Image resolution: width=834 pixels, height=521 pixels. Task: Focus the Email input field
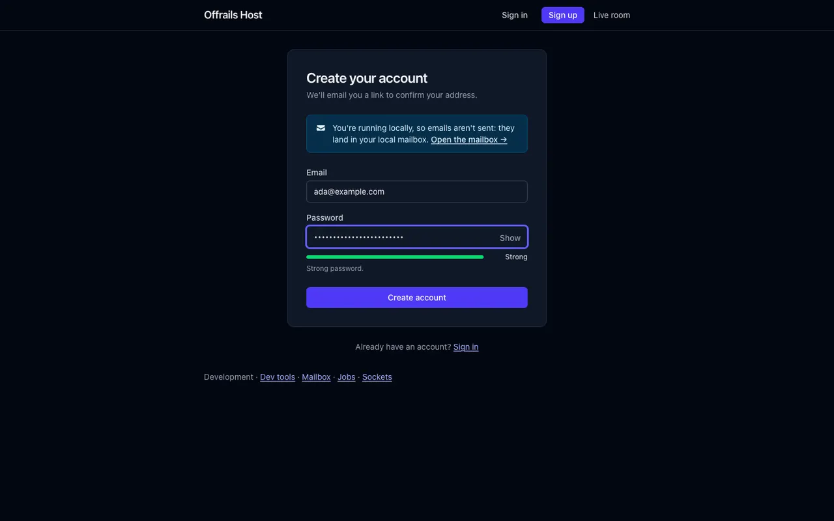pos(417,191)
